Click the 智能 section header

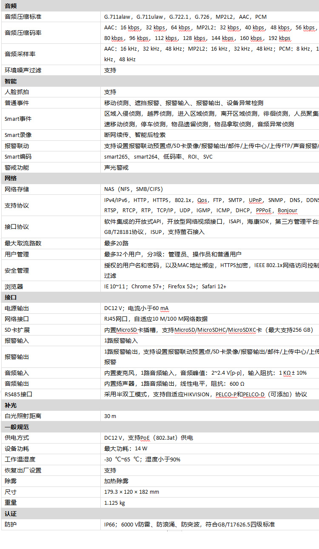[11, 81]
